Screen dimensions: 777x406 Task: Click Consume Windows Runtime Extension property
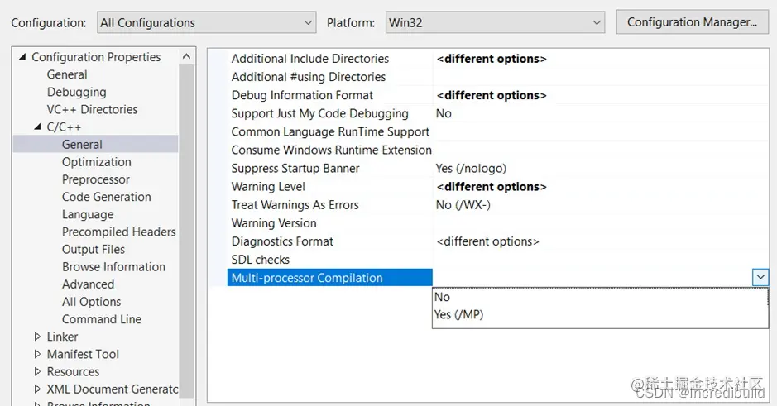coord(331,150)
